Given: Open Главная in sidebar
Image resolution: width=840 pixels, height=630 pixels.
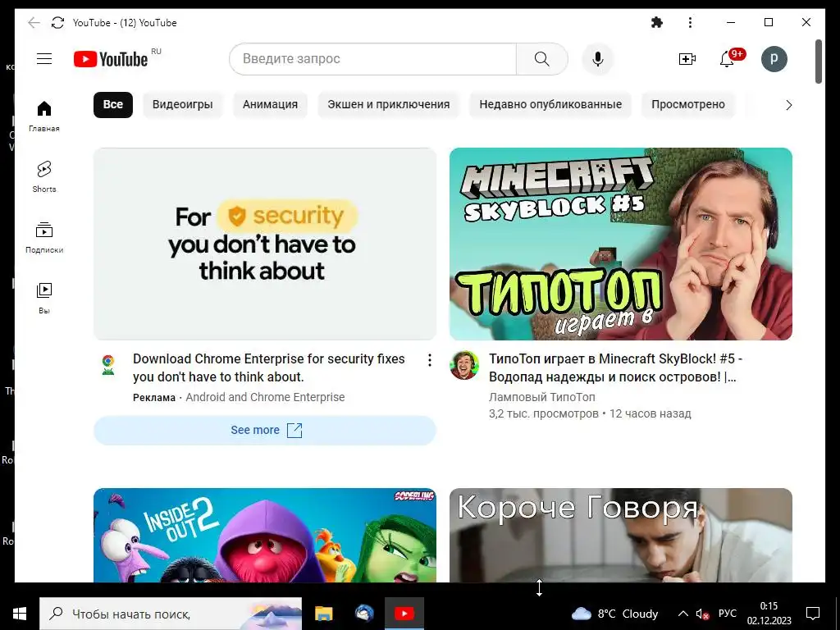Looking at the screenshot, I should pos(44,116).
